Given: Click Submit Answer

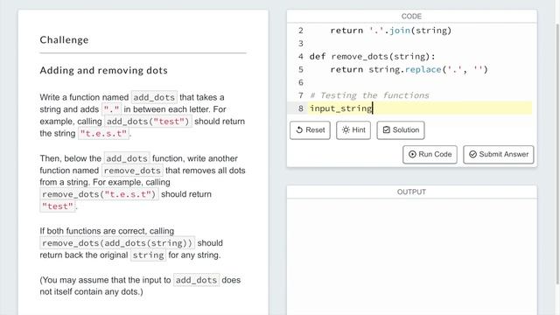Looking at the screenshot, I should 498,154.
